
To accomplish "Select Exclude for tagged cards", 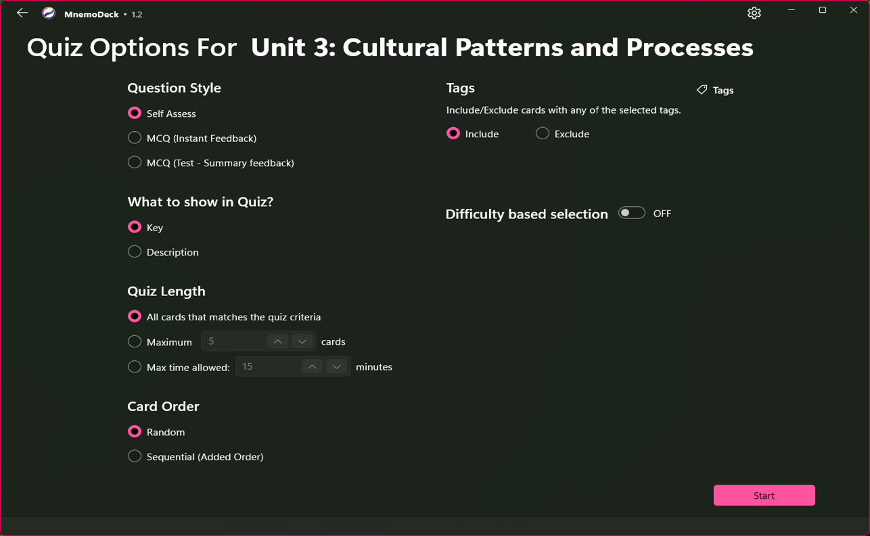I will tap(542, 133).
